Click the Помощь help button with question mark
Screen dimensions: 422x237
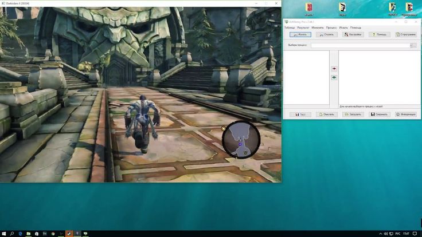pyautogui.click(x=380, y=34)
